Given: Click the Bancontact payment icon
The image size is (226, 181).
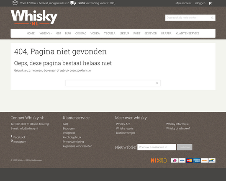Looking at the screenshot, I should 212,160.
